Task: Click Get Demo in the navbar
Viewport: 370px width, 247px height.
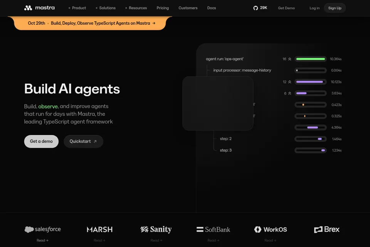Action: tap(286, 8)
